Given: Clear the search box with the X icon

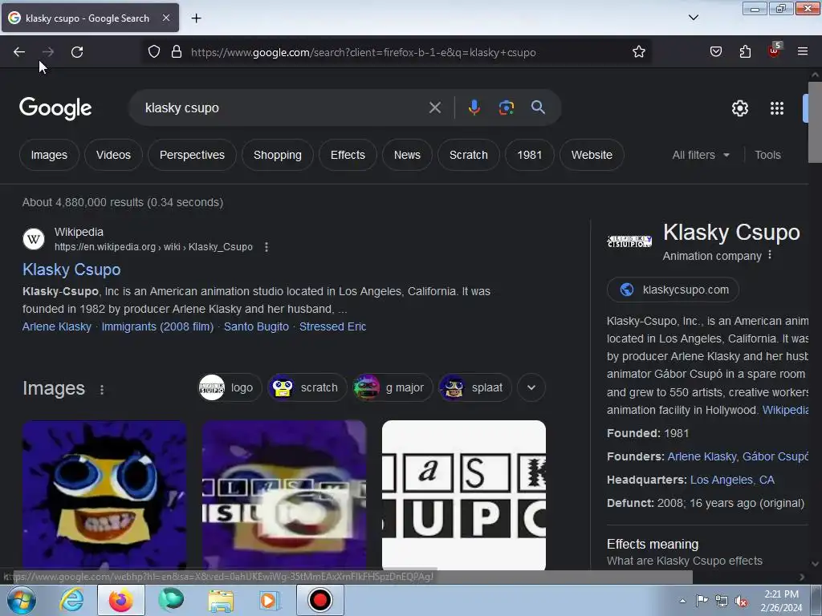Looking at the screenshot, I should [434, 107].
